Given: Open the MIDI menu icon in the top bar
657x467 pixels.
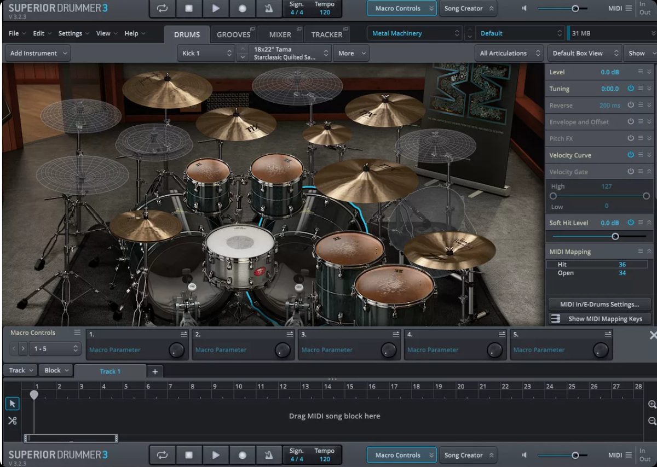Looking at the screenshot, I should click(629, 9).
